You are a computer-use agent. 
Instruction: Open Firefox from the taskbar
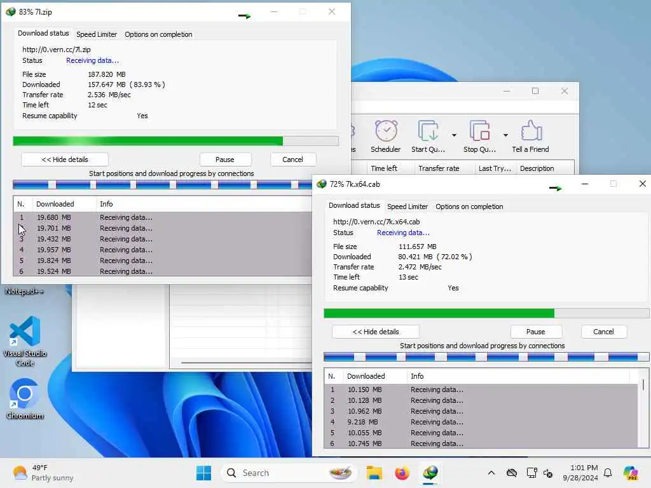pyautogui.click(x=402, y=473)
